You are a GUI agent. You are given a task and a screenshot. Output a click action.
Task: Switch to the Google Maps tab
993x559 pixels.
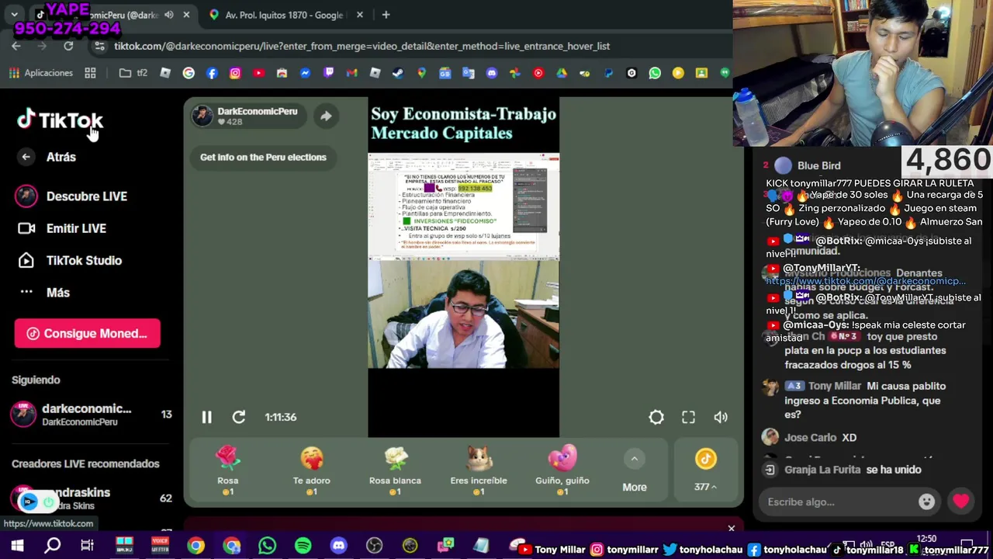[x=283, y=15]
